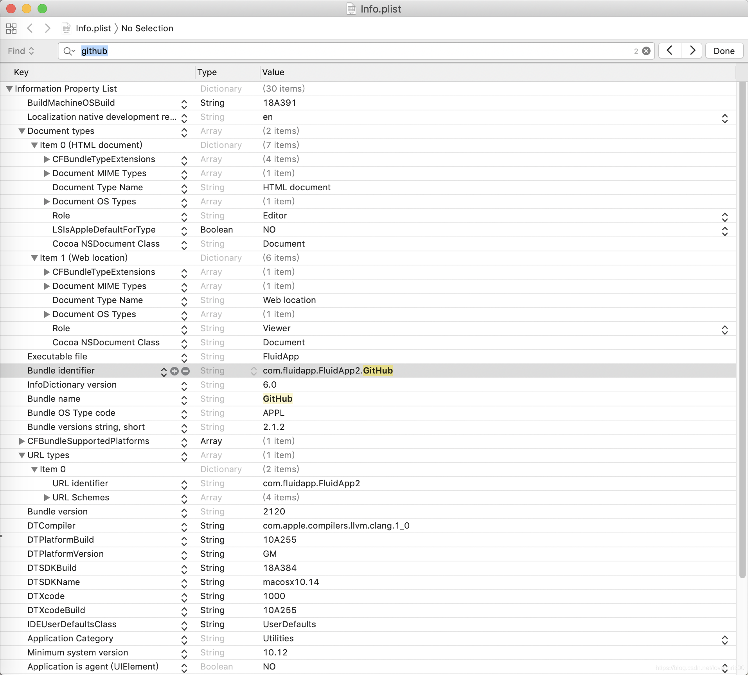The image size is (748, 675).
Task: Open value popup for Role Viewer
Action: tap(725, 330)
